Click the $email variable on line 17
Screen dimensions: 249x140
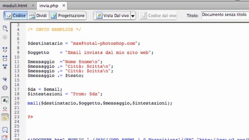tap(52, 89)
